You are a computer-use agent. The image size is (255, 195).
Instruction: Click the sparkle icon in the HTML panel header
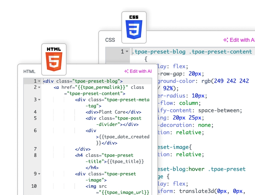pyautogui.click(x=126, y=71)
